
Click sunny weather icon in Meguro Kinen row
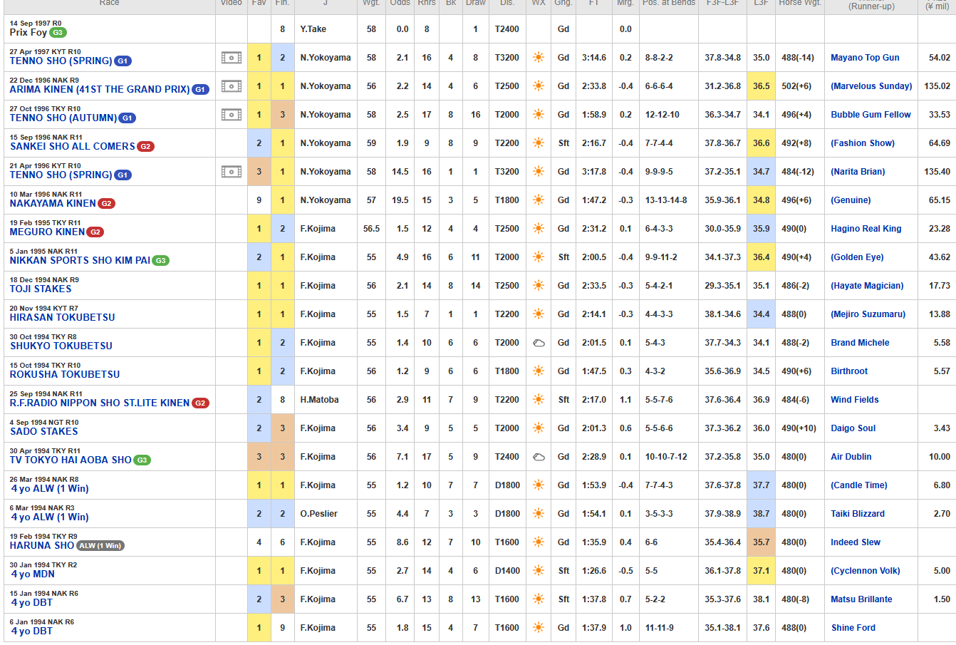point(539,229)
